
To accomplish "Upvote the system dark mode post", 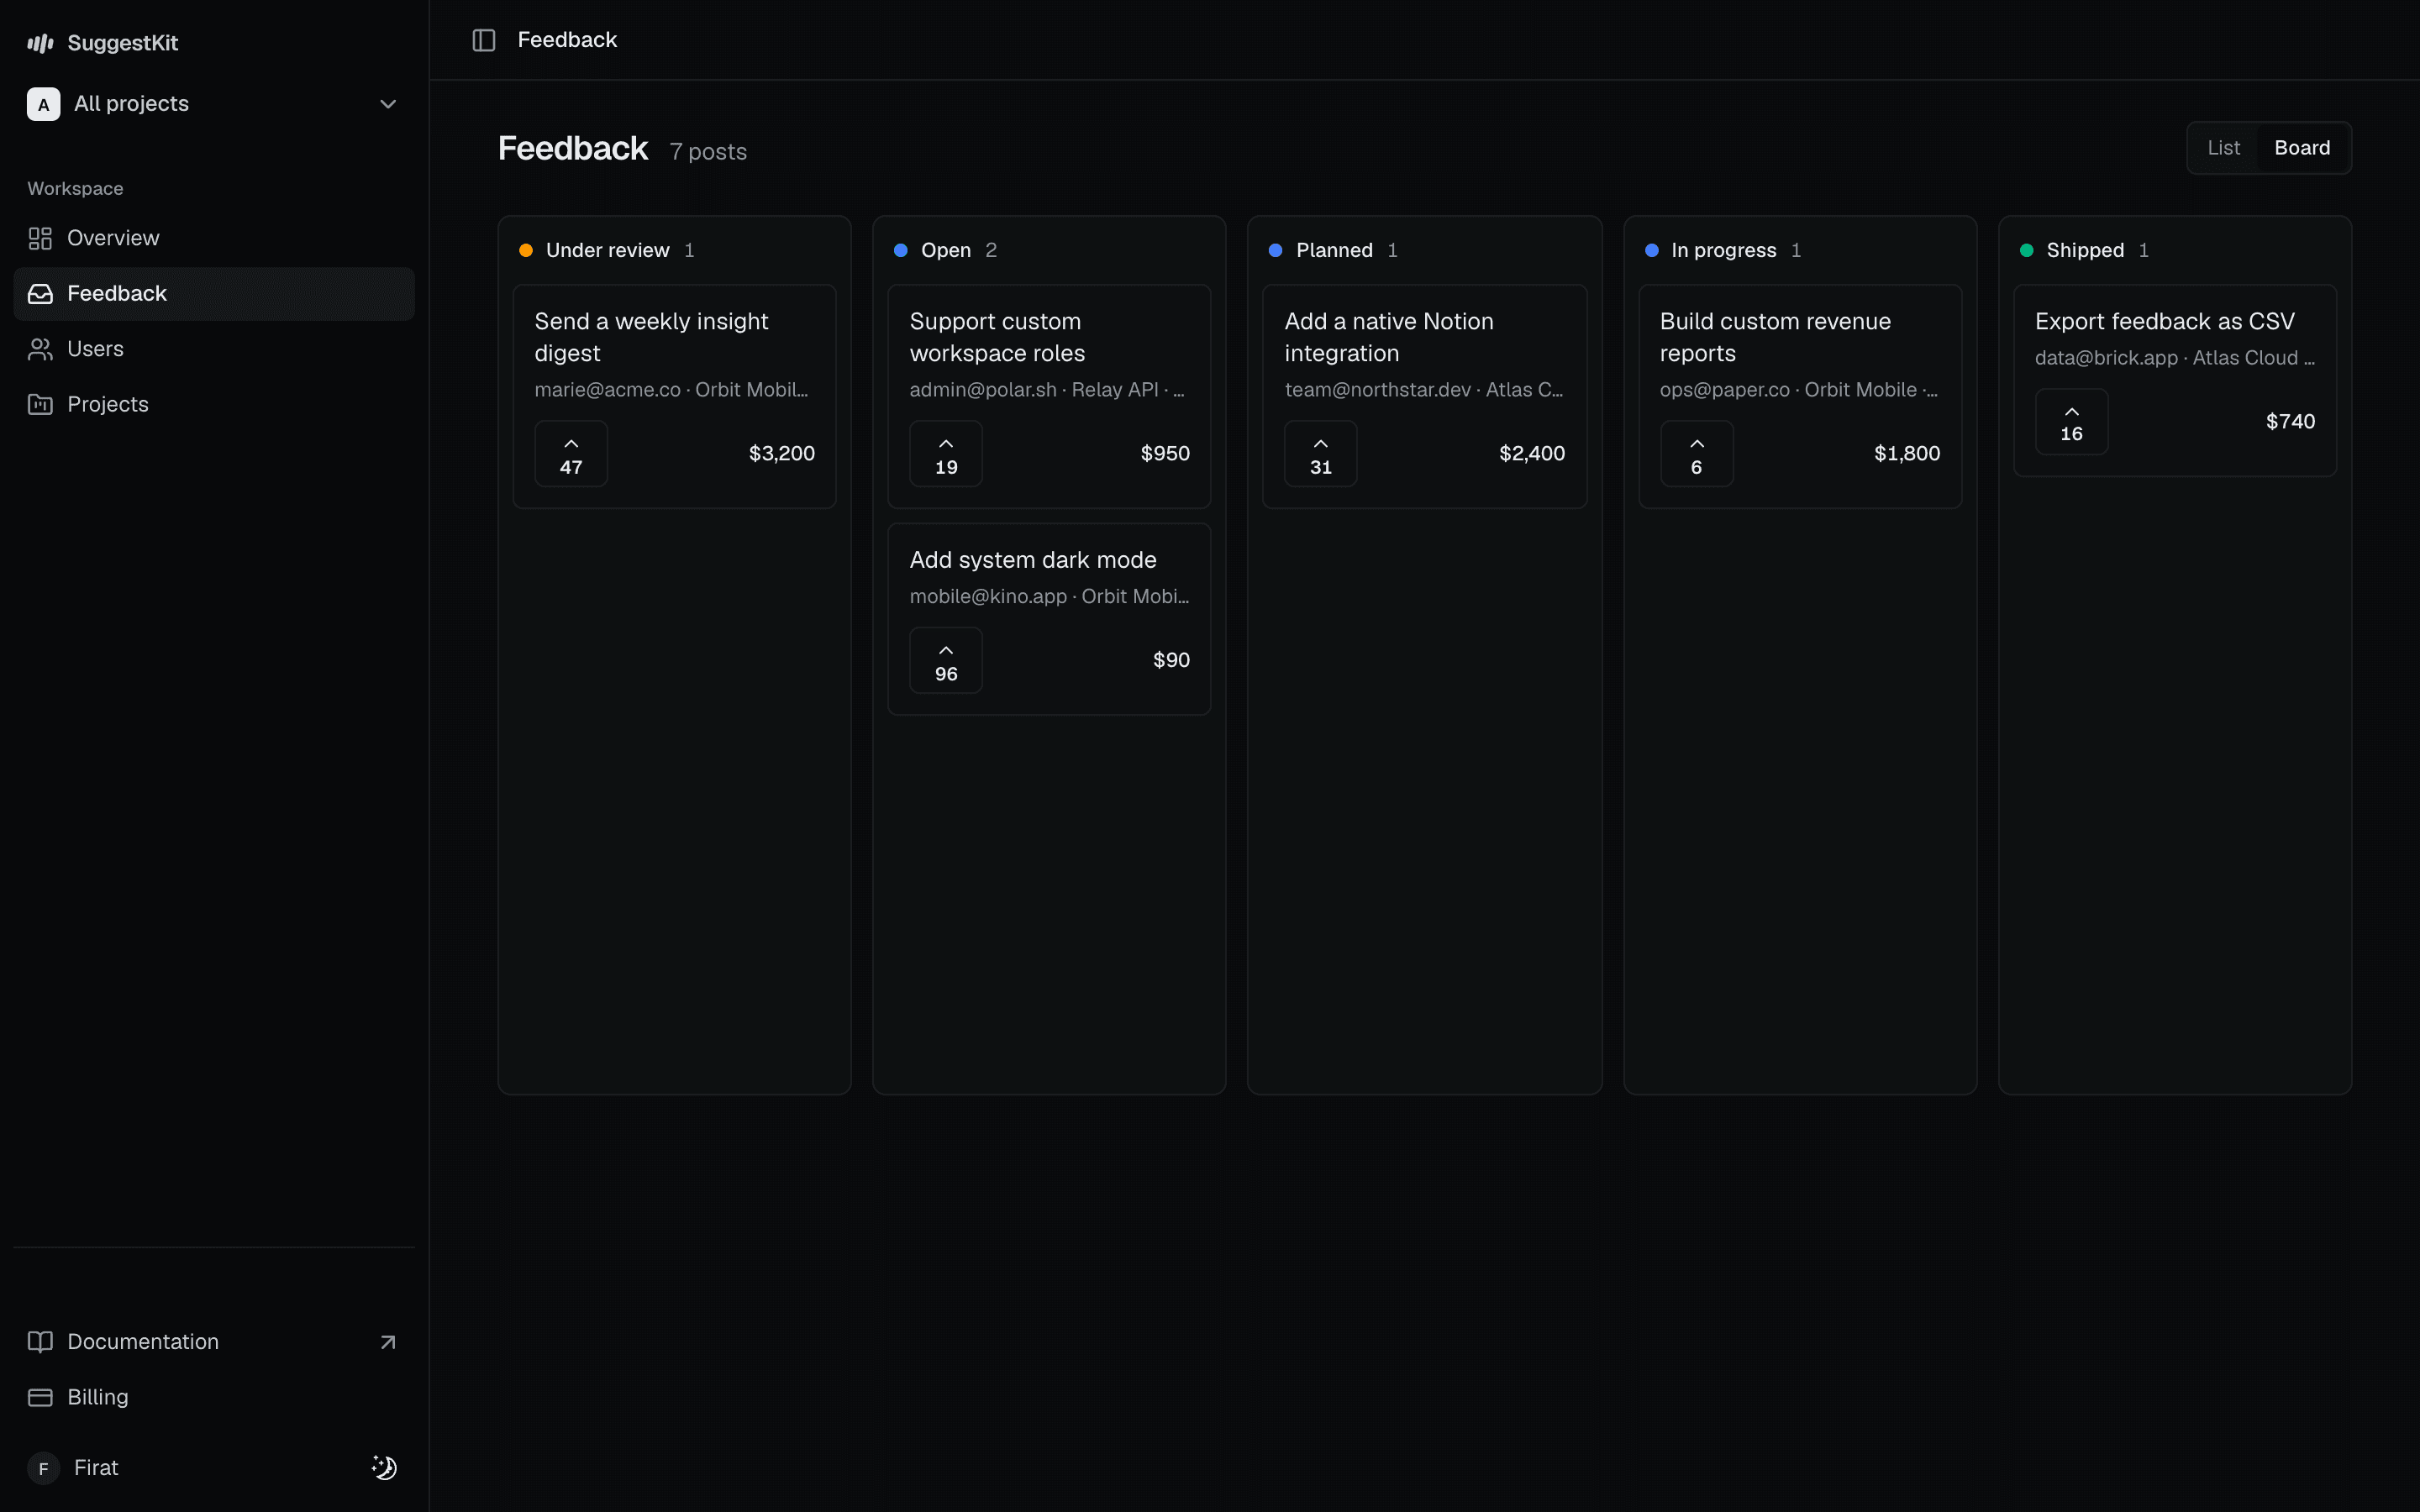I will [946, 660].
